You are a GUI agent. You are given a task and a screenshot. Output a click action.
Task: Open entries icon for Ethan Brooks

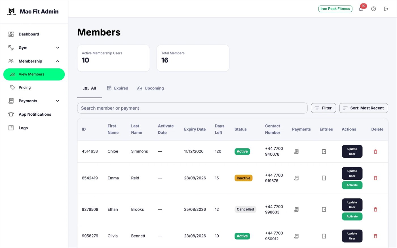[324, 209]
